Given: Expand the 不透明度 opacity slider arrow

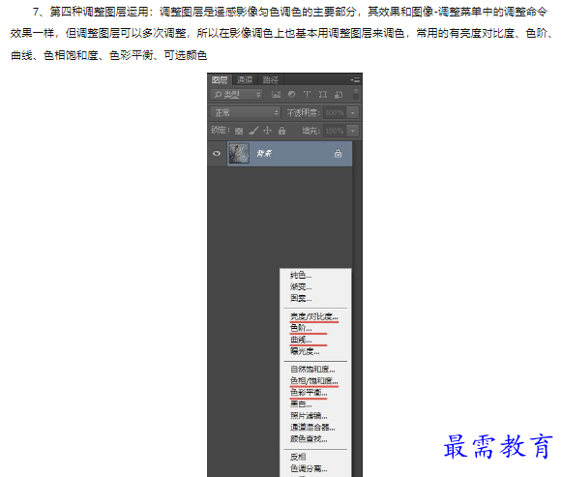Looking at the screenshot, I should pyautogui.click(x=353, y=113).
